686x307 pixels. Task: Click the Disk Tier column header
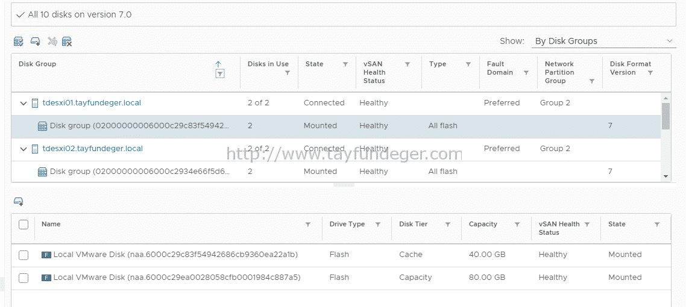(413, 224)
